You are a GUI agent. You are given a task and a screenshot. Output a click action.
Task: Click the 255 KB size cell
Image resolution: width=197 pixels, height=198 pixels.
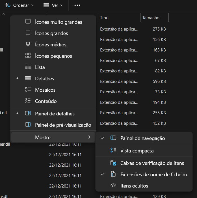[x=159, y=113]
